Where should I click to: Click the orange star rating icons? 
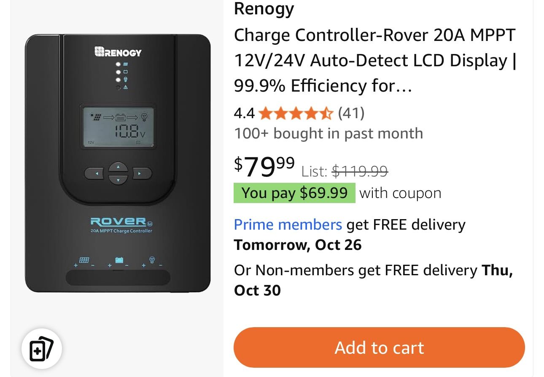coord(295,113)
